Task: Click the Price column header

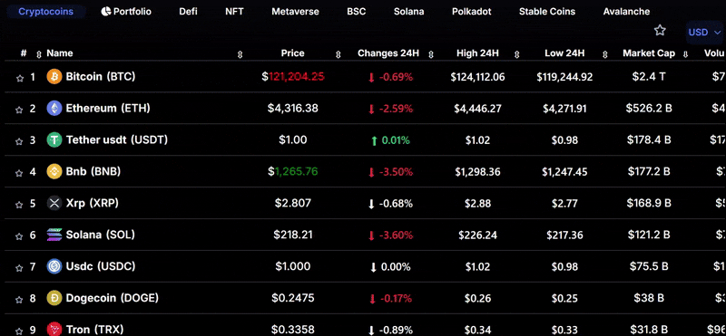Action: coord(292,53)
